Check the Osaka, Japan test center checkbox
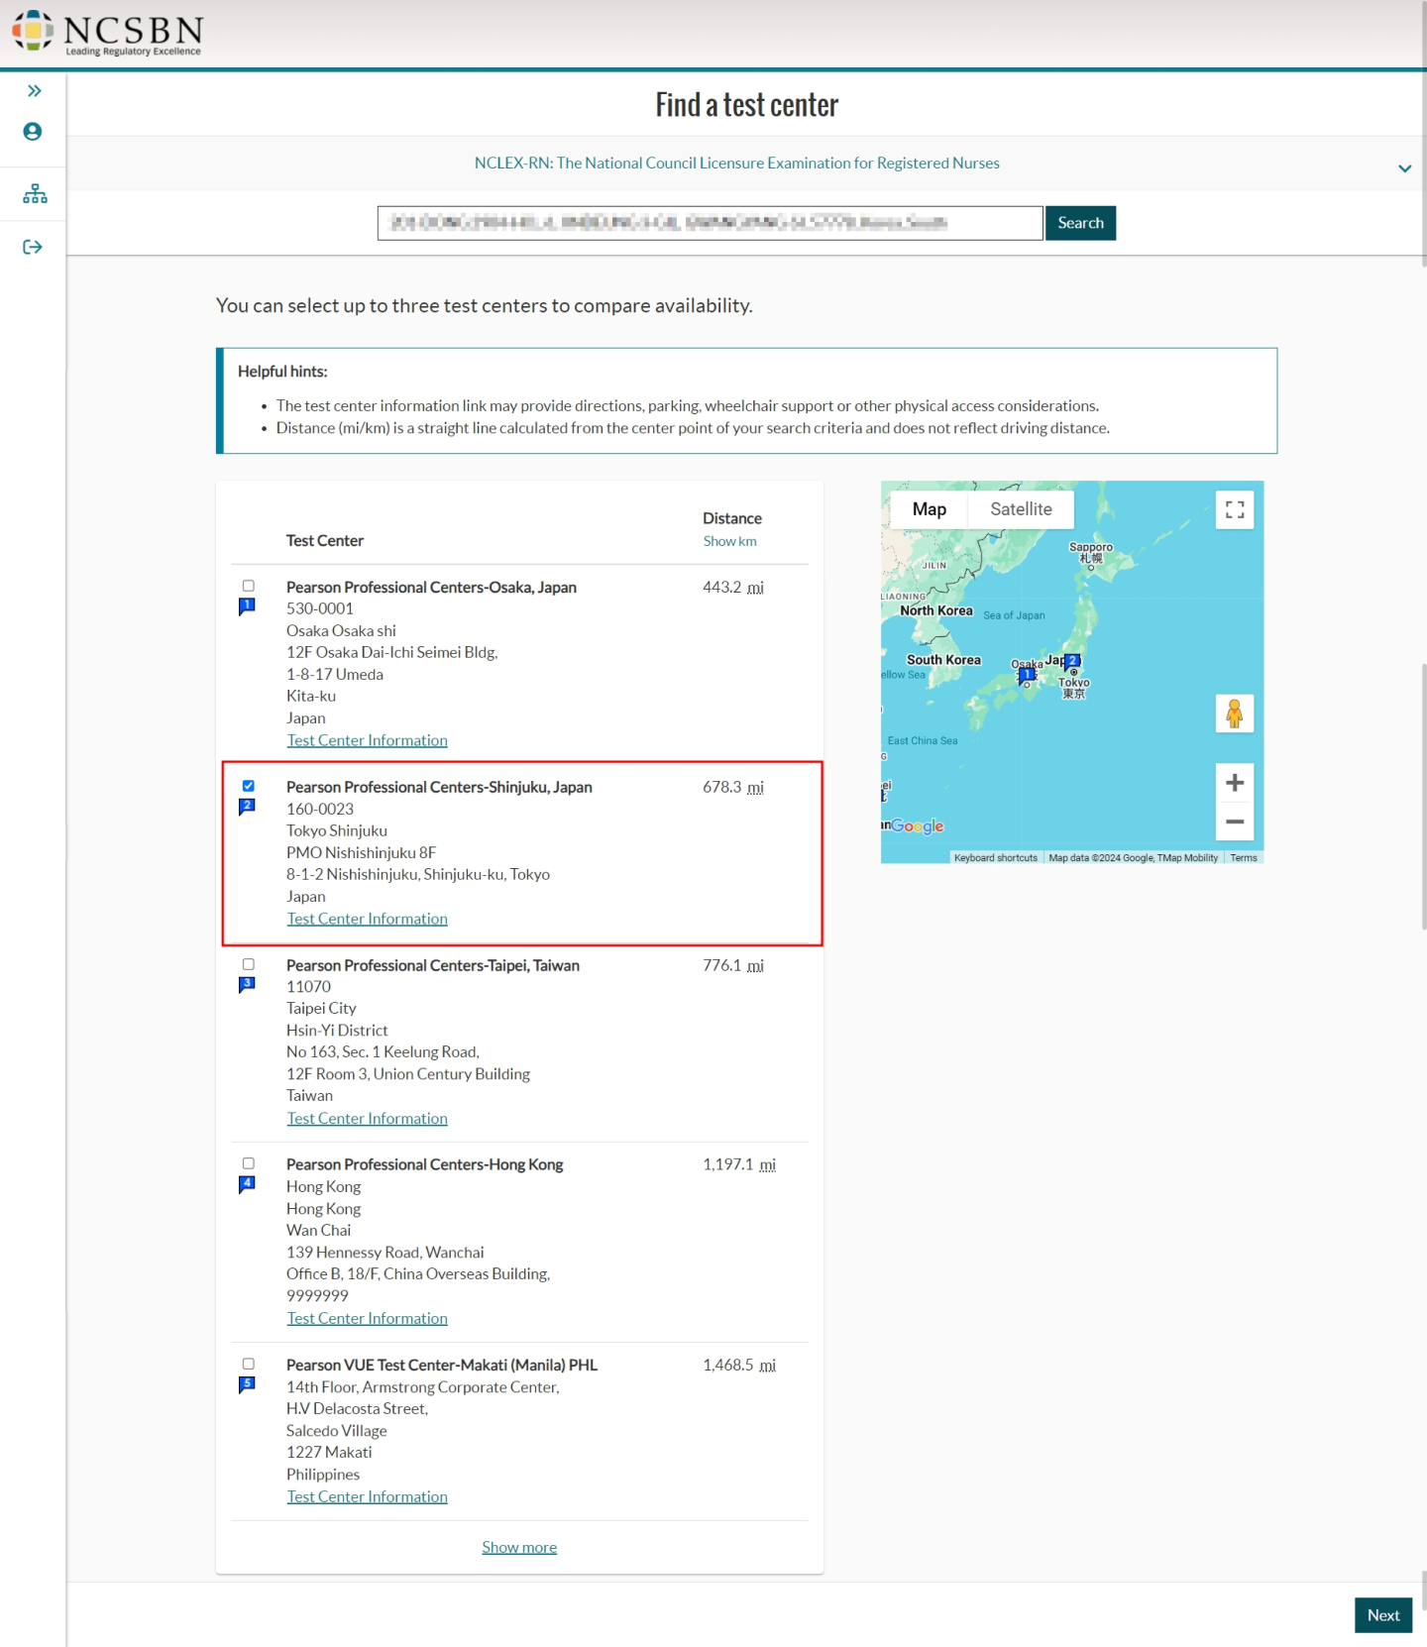The height and width of the screenshot is (1647, 1427). coord(249,586)
